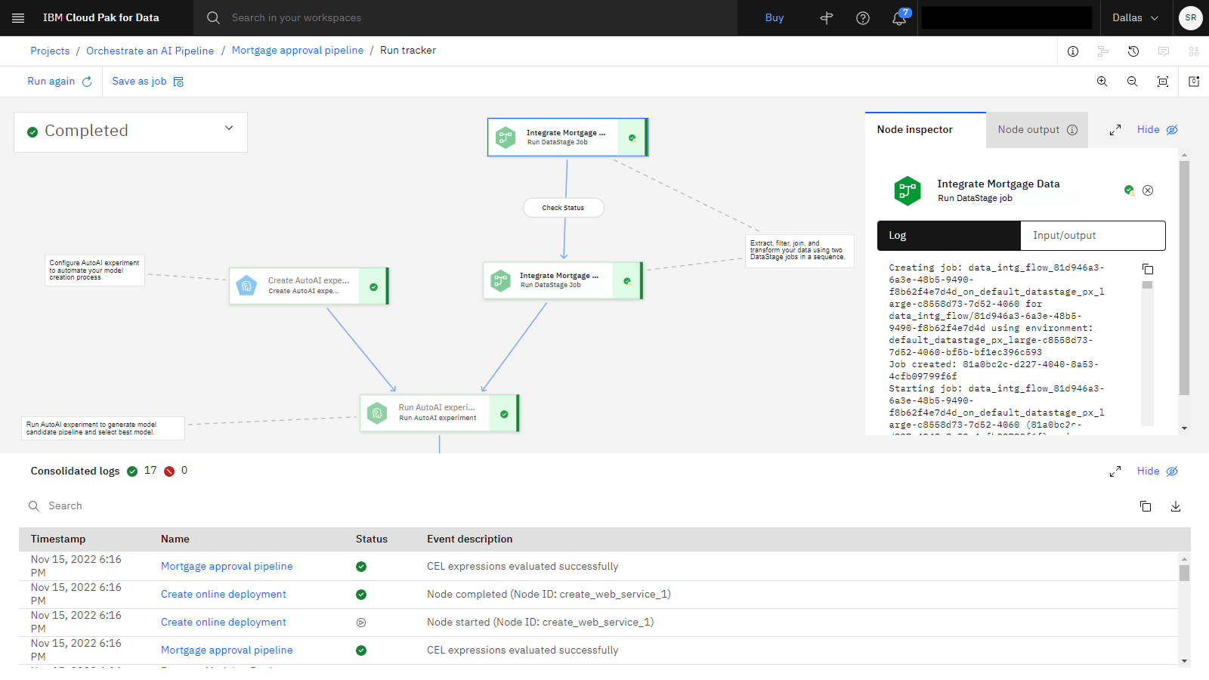Viewport: 1209px width, 680px height.
Task: Click the Buy link in header
Action: pyautogui.click(x=775, y=17)
